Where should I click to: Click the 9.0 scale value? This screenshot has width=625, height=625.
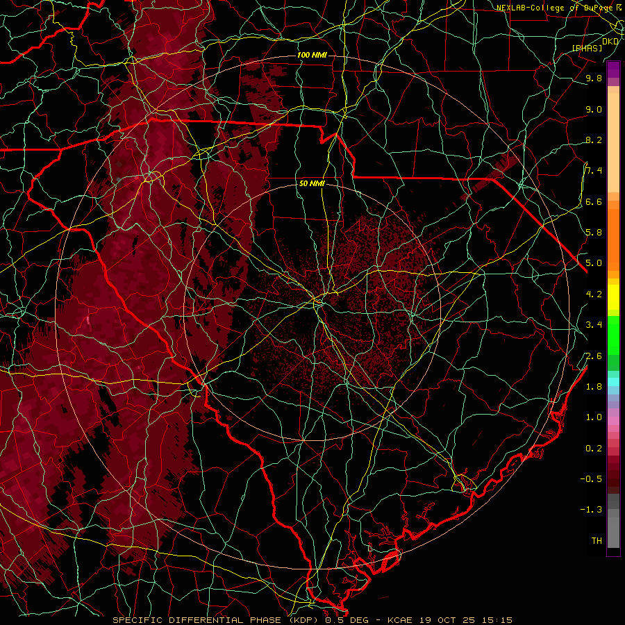tap(594, 109)
